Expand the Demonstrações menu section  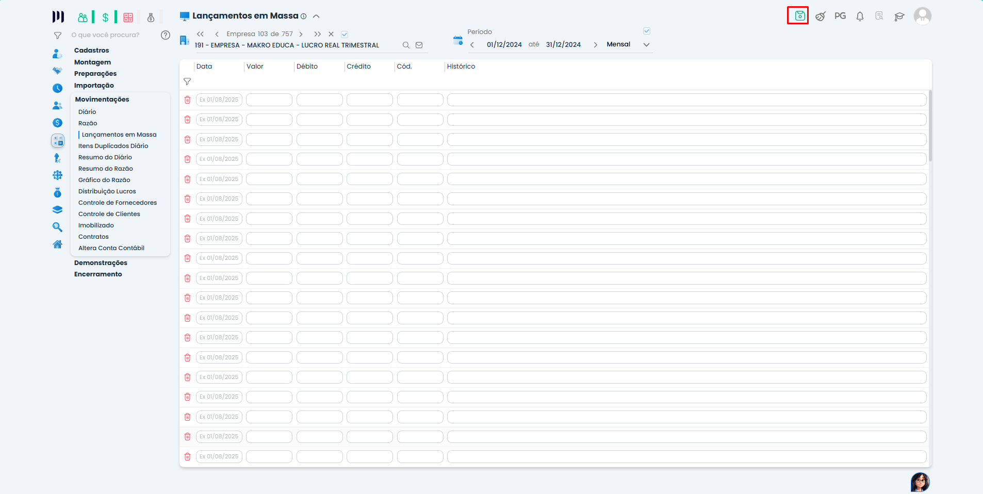click(101, 263)
